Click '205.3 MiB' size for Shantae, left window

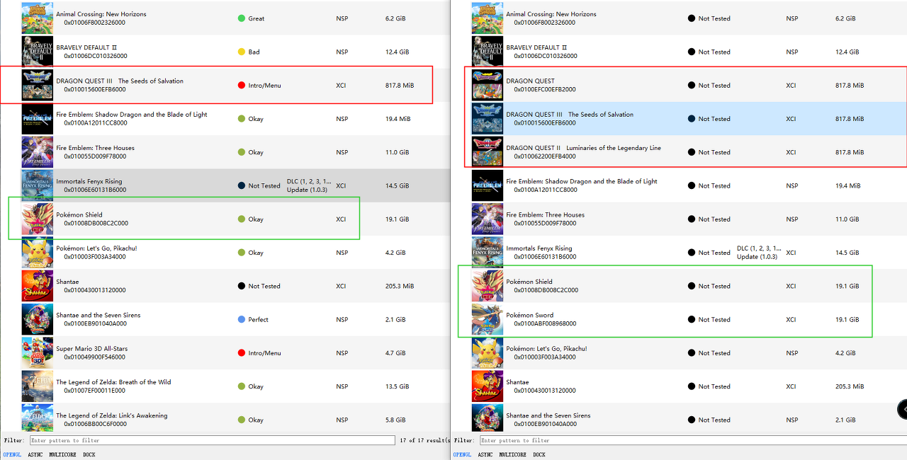[400, 286]
